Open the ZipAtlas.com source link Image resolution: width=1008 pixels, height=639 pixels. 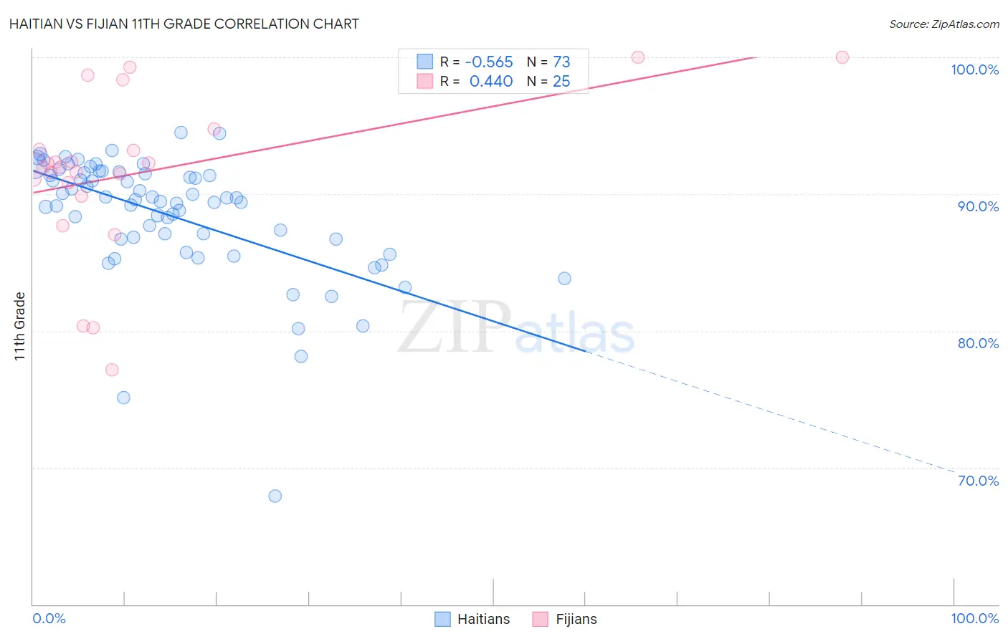point(944,24)
